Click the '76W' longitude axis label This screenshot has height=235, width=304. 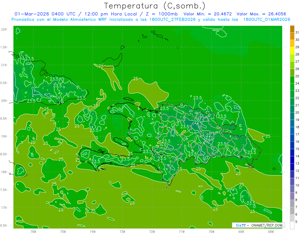click(x=33, y=231)
